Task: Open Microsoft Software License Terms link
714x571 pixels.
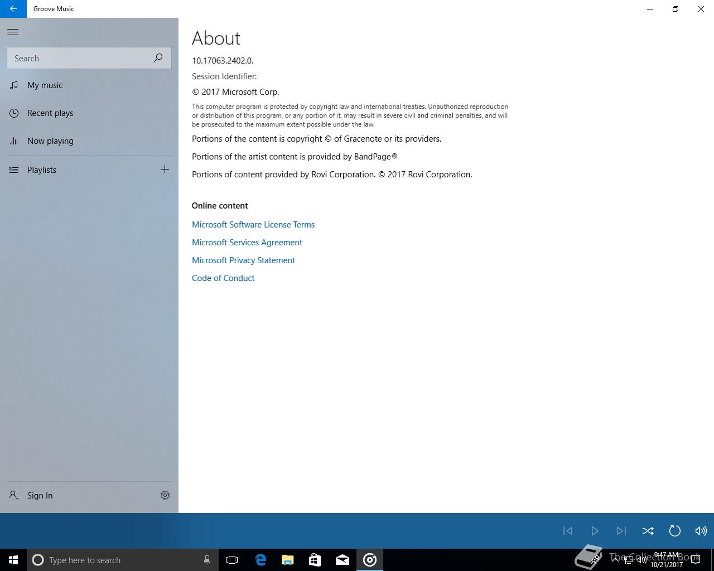Action: (253, 225)
